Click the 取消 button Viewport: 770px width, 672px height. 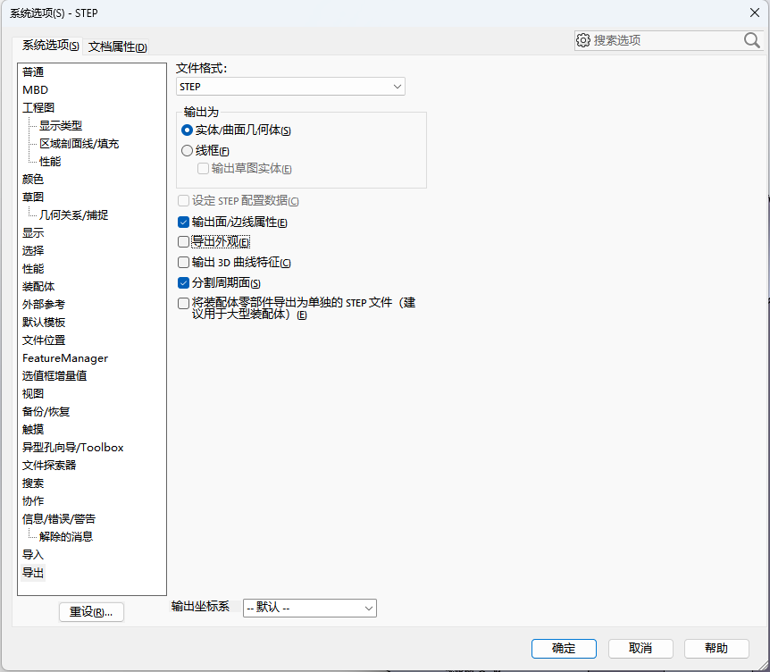640,649
